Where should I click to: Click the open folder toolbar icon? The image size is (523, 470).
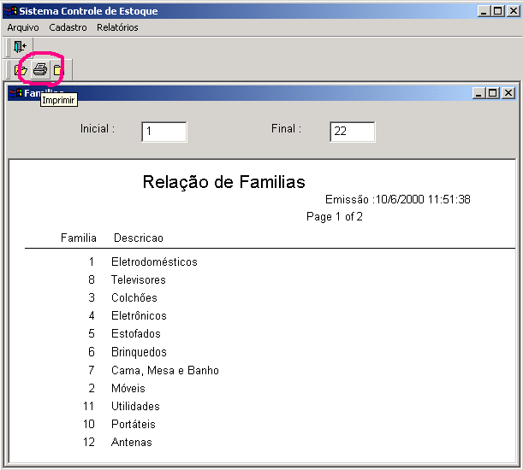pyautogui.click(x=21, y=69)
